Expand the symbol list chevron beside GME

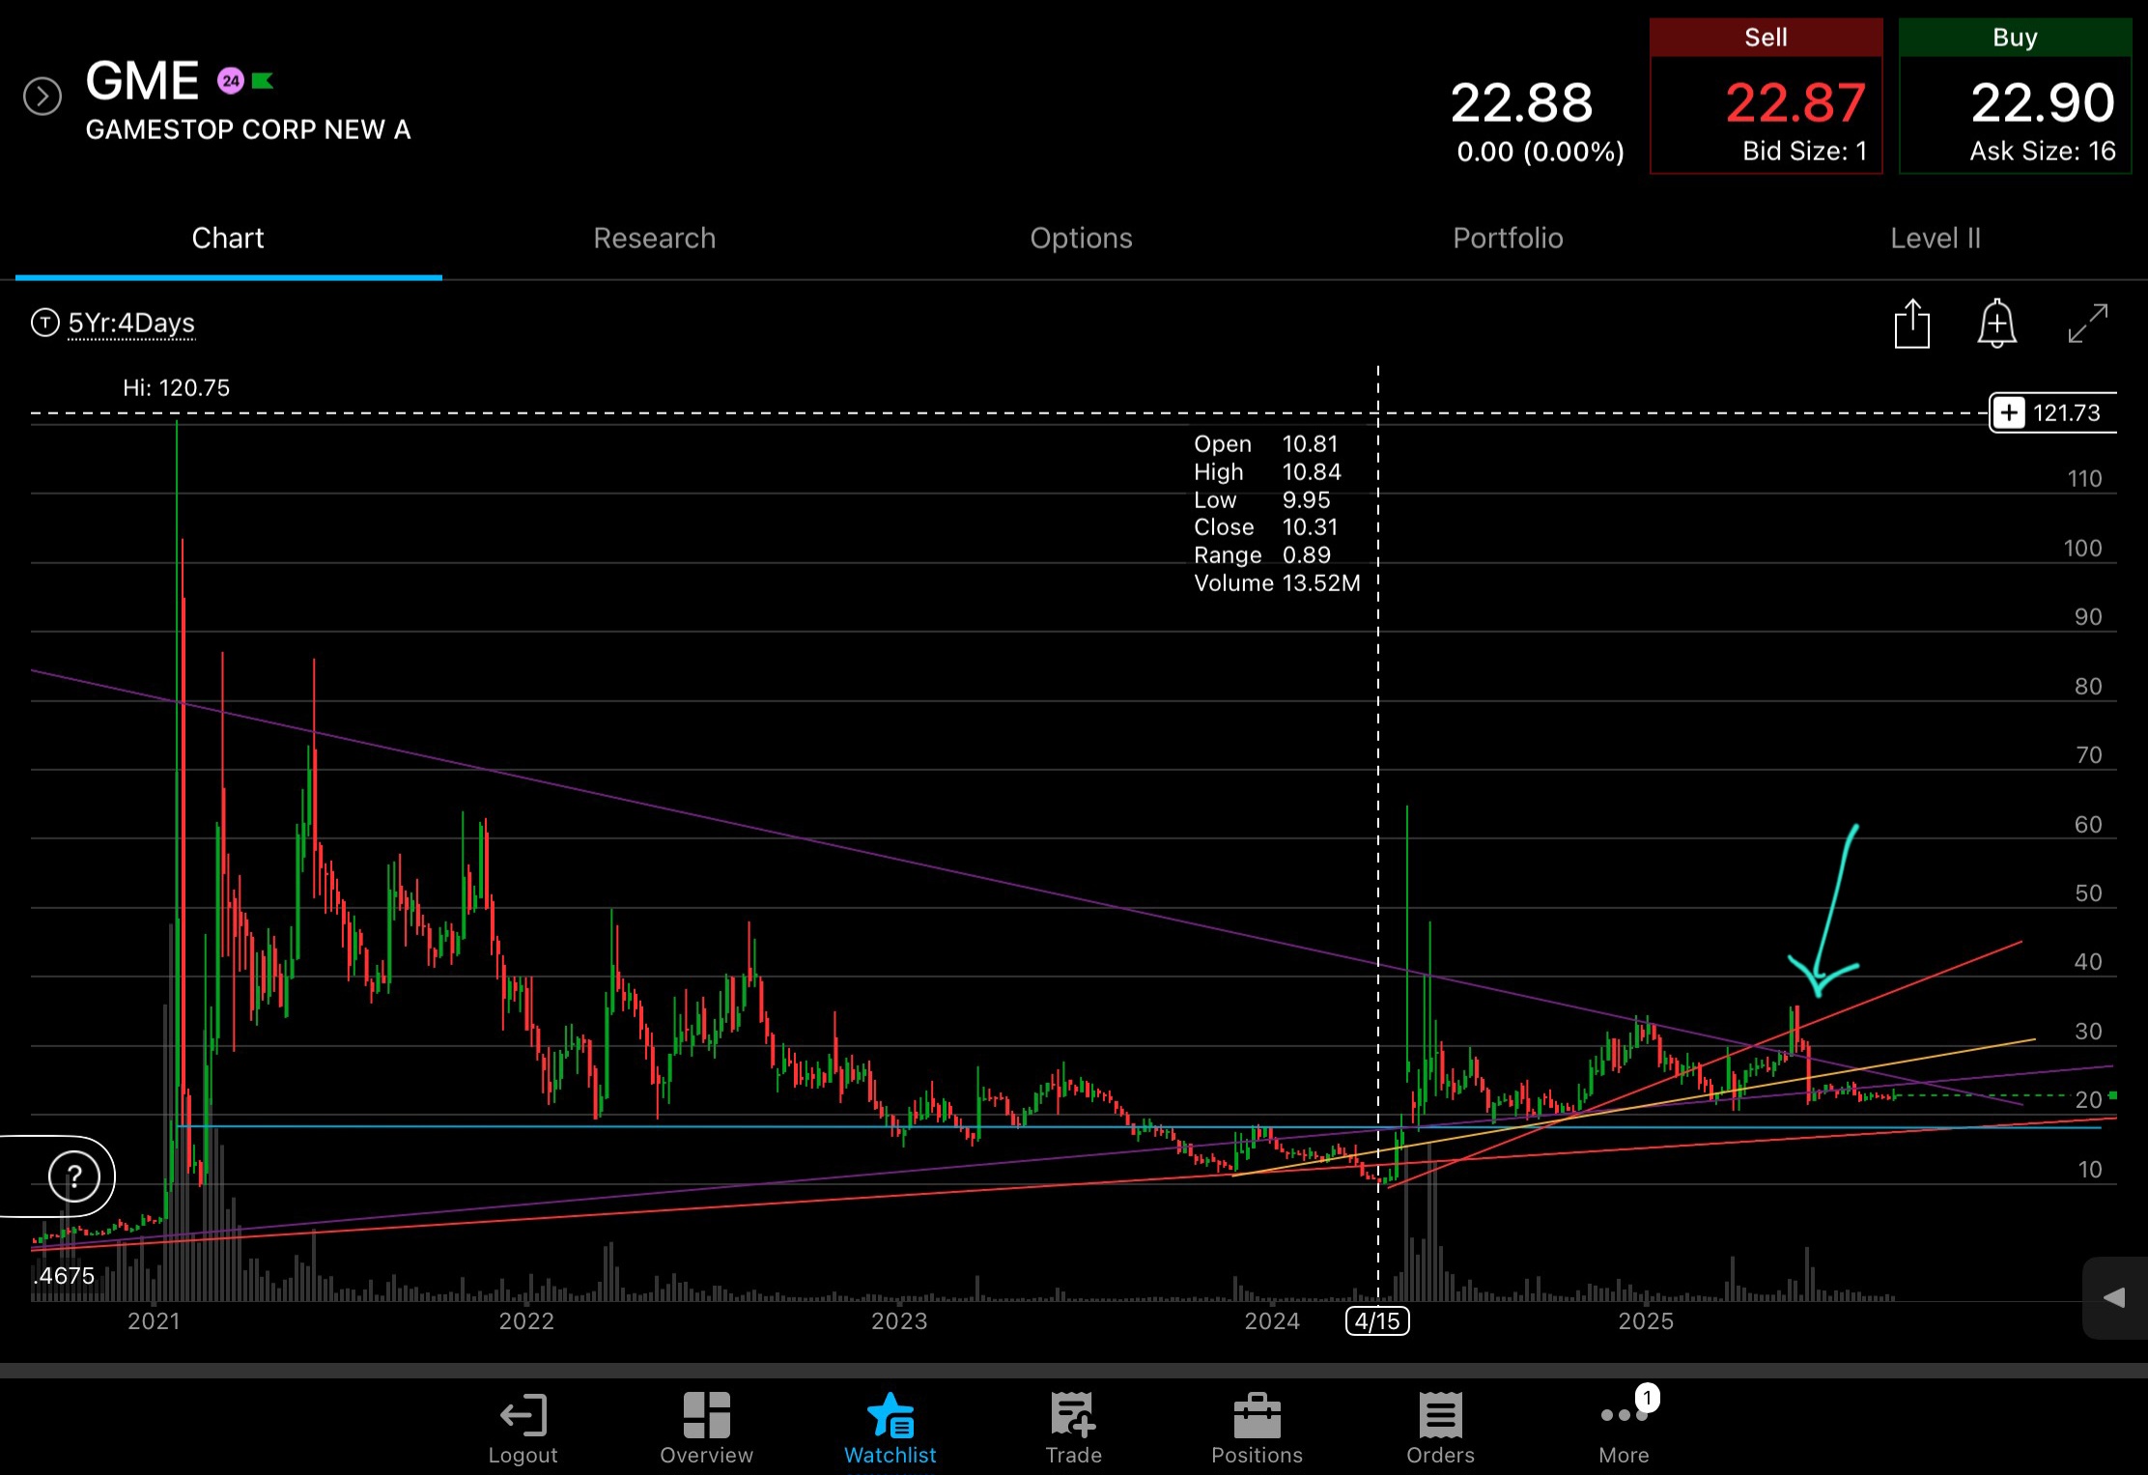pos(42,96)
